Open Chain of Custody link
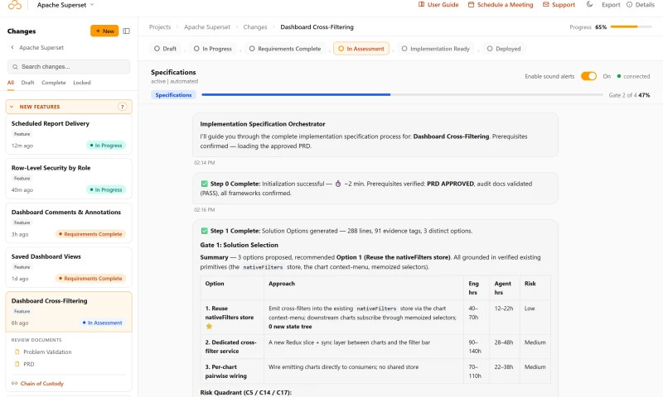This screenshot has width=663, height=397. coord(42,384)
